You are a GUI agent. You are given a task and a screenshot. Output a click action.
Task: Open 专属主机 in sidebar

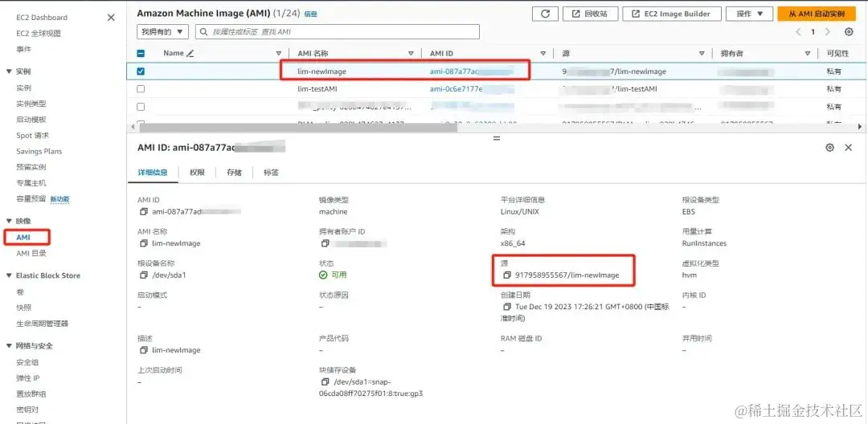point(31,183)
